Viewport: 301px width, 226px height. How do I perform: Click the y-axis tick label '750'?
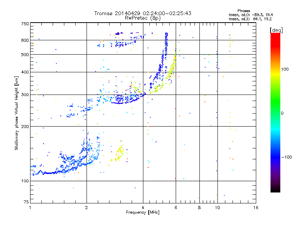coord(25,24)
